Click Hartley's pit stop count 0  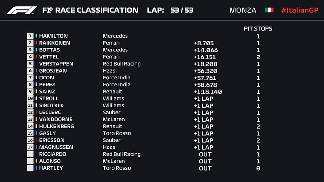coord(258,168)
